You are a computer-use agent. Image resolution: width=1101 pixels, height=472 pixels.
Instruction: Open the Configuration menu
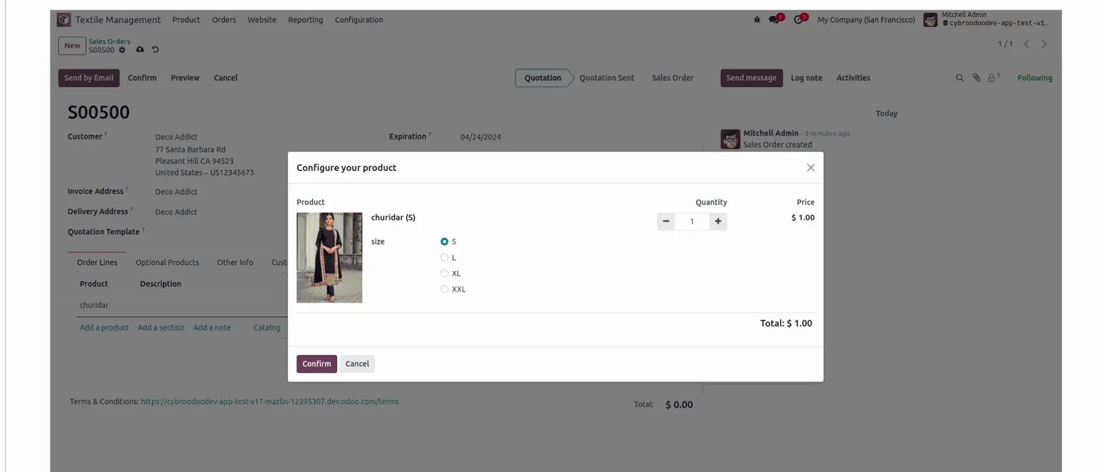coord(359,19)
